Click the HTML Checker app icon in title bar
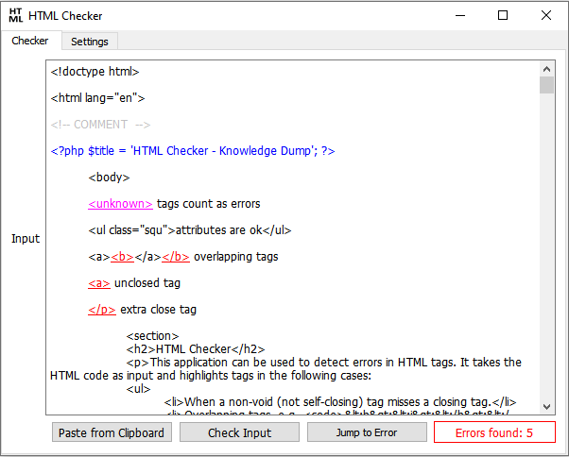 pyautogui.click(x=16, y=15)
